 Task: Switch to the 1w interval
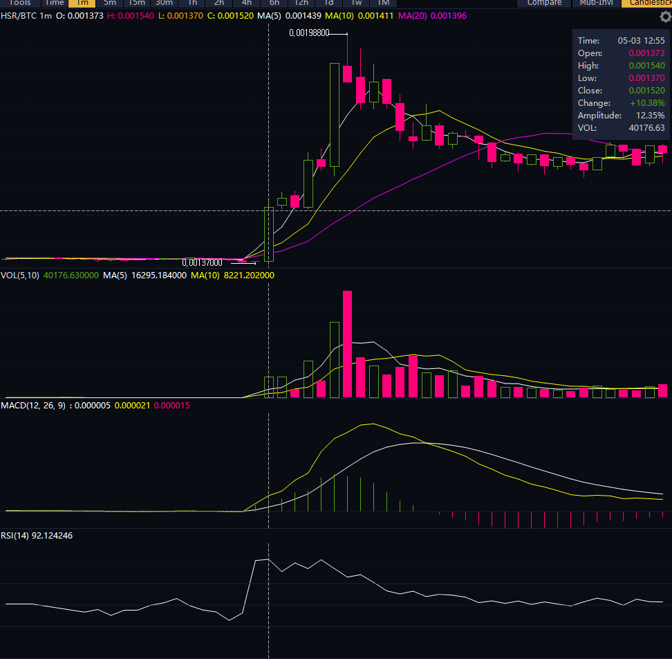click(x=356, y=3)
